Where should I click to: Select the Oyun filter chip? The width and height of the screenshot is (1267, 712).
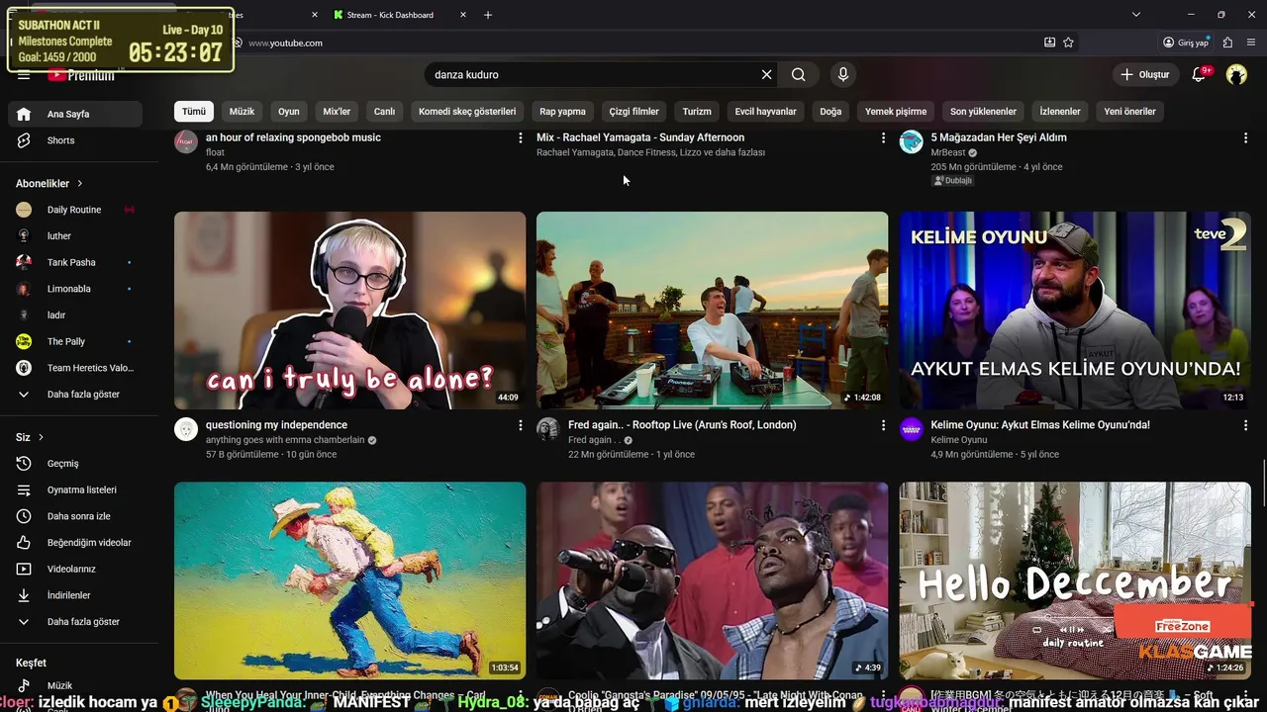pos(289,112)
